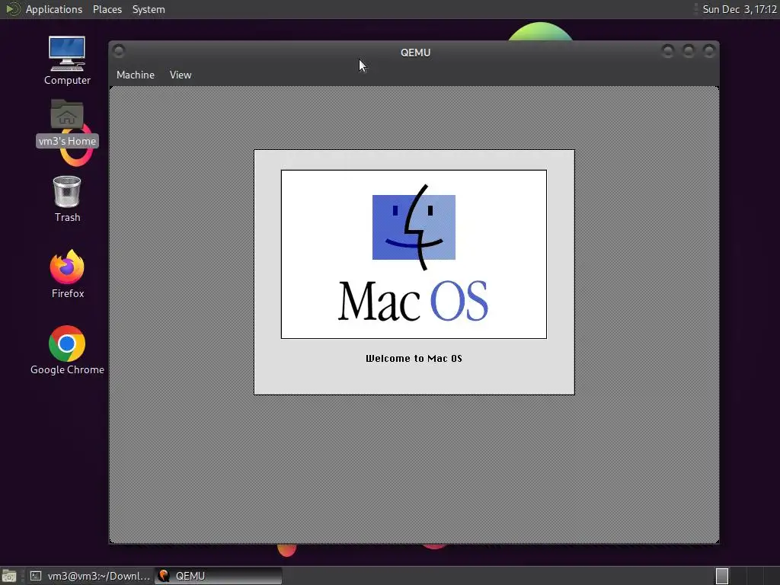Open the Machine menu in QEMU

[x=136, y=75]
